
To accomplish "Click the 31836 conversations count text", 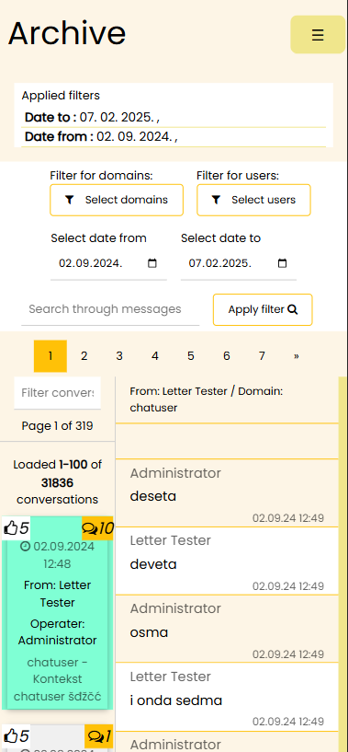I will coord(58,482).
